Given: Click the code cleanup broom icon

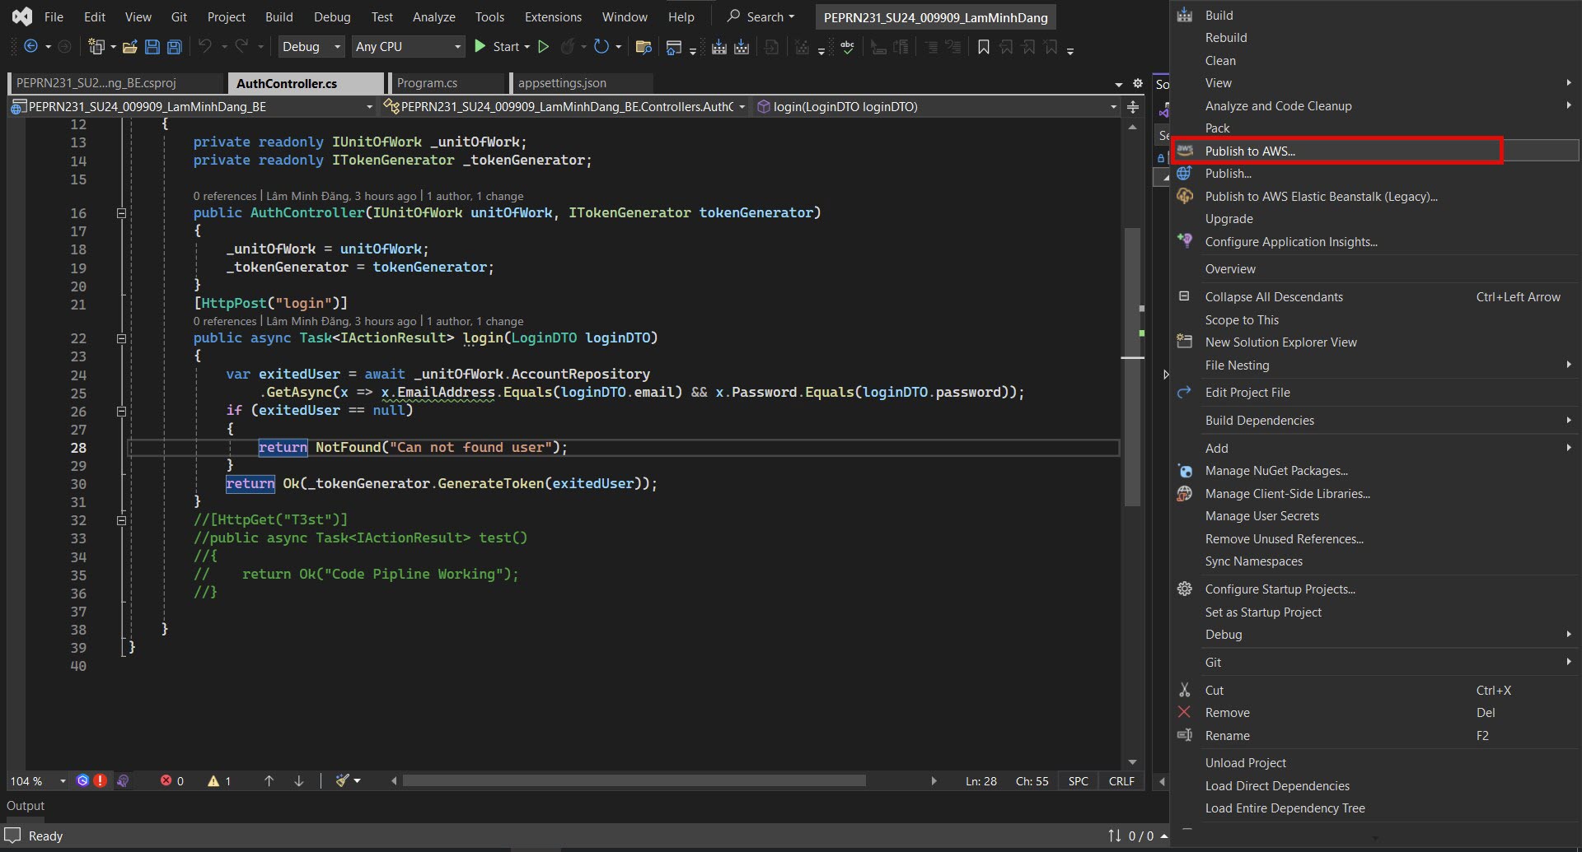Looking at the screenshot, I should (343, 780).
